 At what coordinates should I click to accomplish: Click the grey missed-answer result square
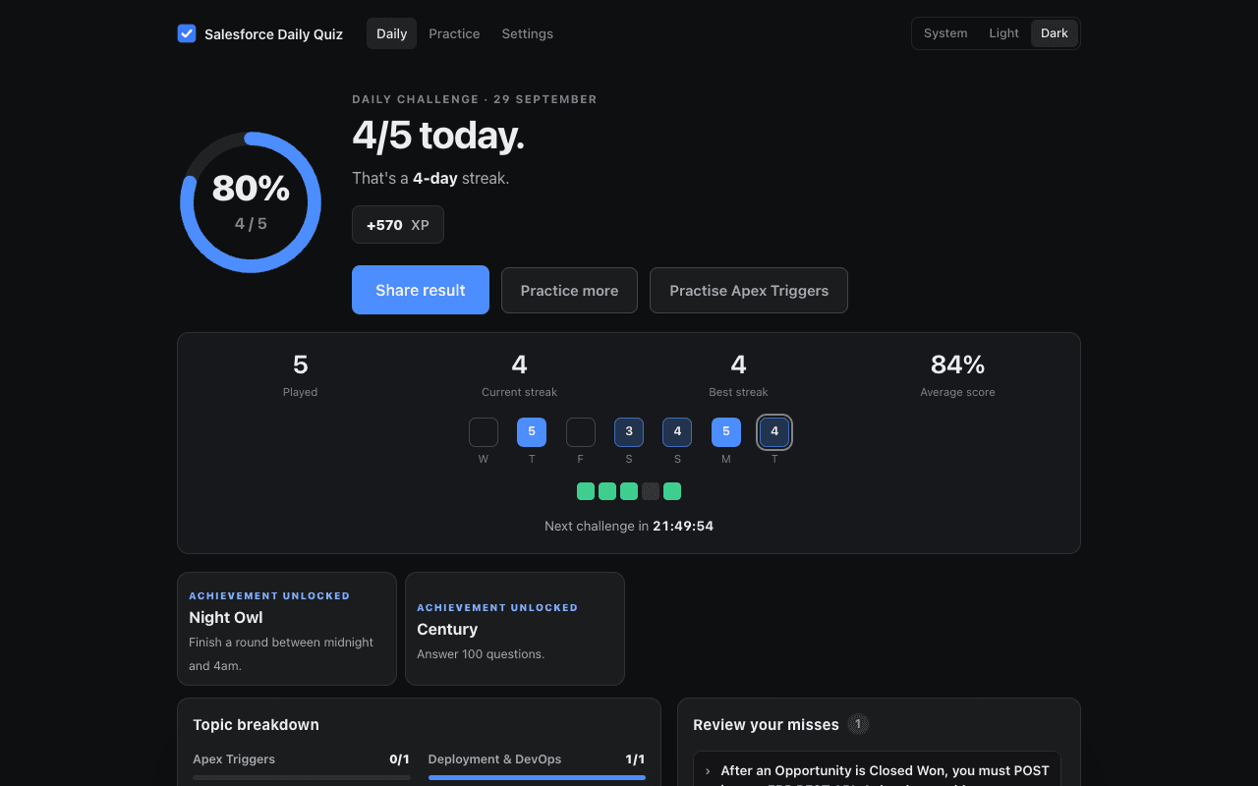[x=651, y=491]
